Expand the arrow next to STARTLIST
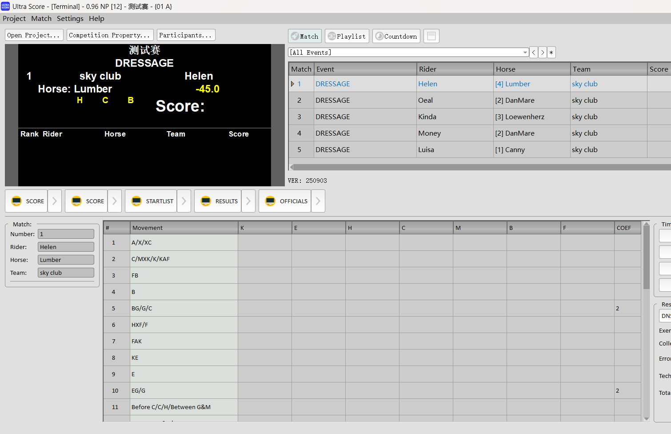The height and width of the screenshot is (434, 671). click(184, 201)
